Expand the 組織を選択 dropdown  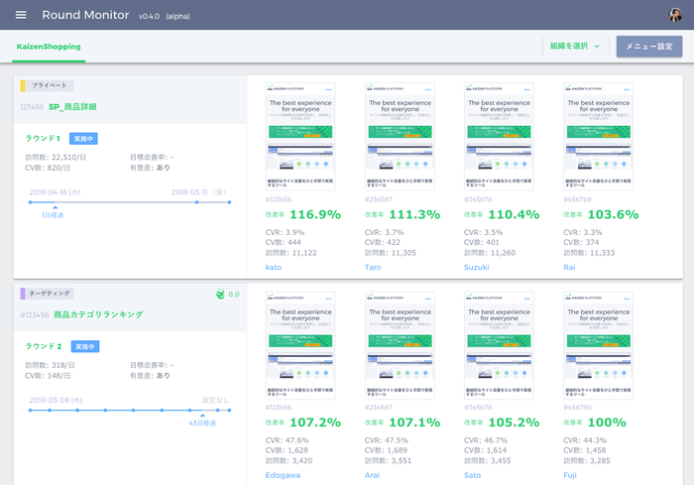pyautogui.click(x=575, y=47)
